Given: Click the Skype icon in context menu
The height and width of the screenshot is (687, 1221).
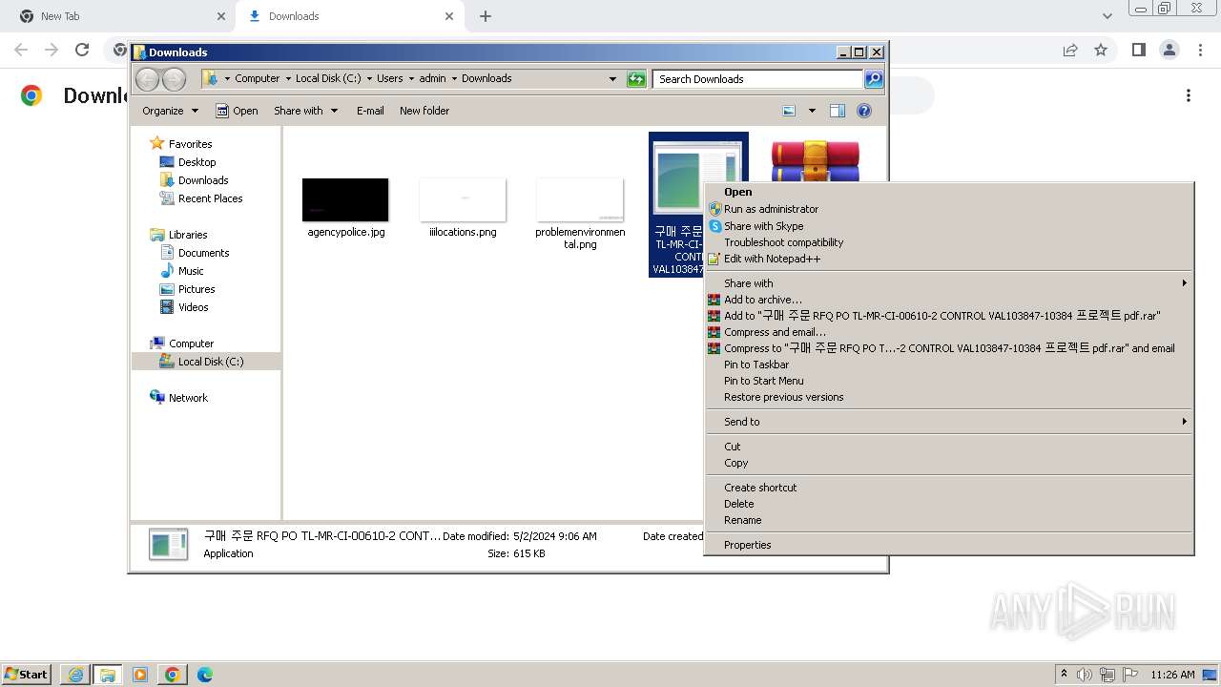Looking at the screenshot, I should click(x=714, y=226).
